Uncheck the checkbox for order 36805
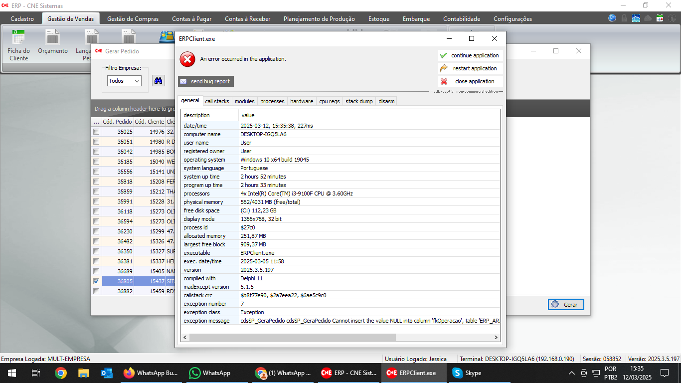Screen dimensions: 681x383 click(96, 281)
